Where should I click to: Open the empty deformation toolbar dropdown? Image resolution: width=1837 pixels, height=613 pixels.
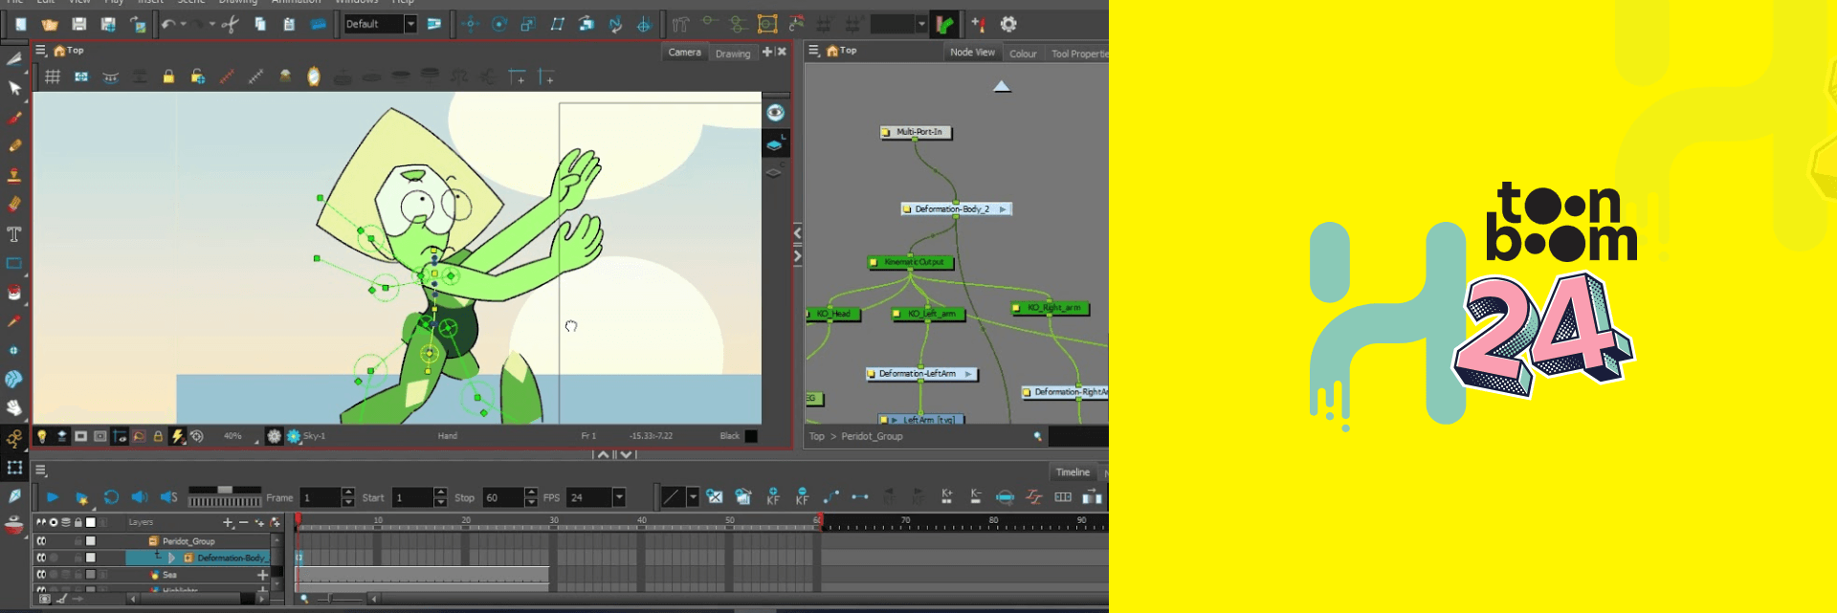point(921,24)
